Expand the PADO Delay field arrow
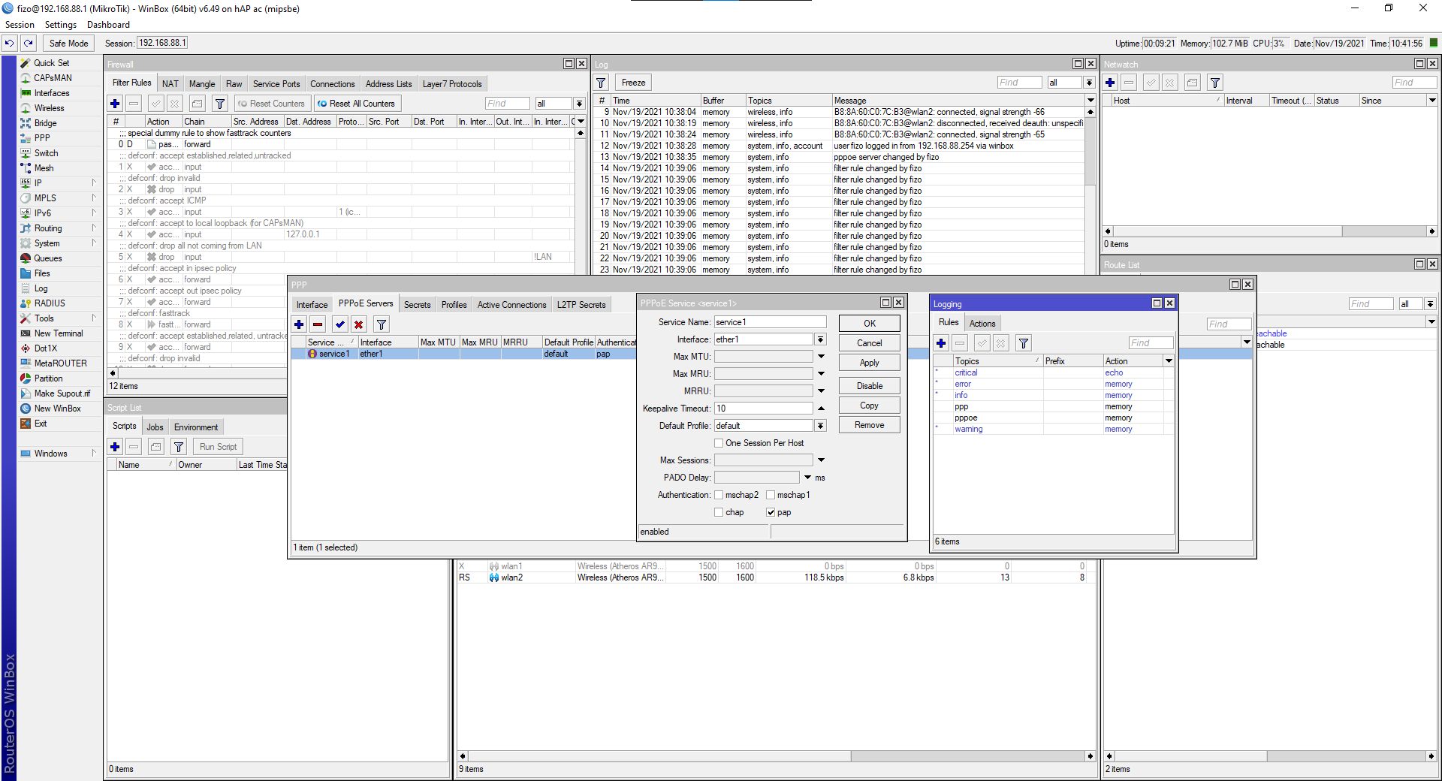 click(807, 478)
